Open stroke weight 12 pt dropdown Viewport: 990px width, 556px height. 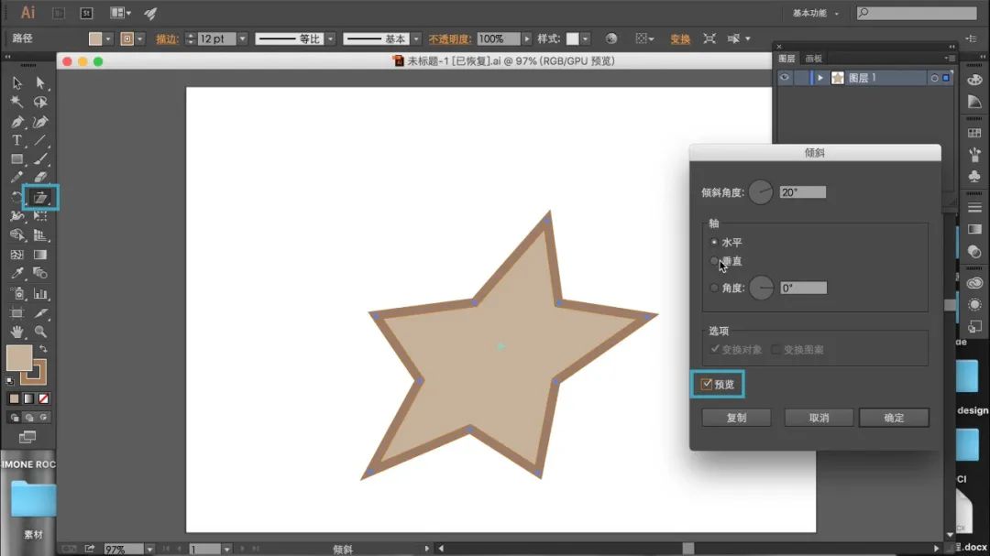click(x=242, y=39)
